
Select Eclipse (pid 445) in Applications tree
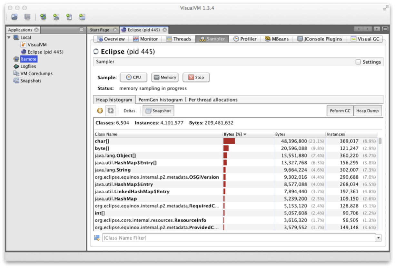(45, 52)
